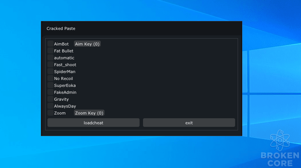Toggle the Fat Bullet checkbox
This screenshot has width=301, height=168.
tap(50, 51)
